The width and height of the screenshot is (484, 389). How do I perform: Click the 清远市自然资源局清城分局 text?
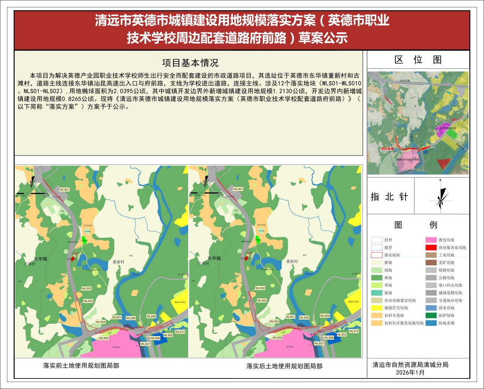coord(410,365)
